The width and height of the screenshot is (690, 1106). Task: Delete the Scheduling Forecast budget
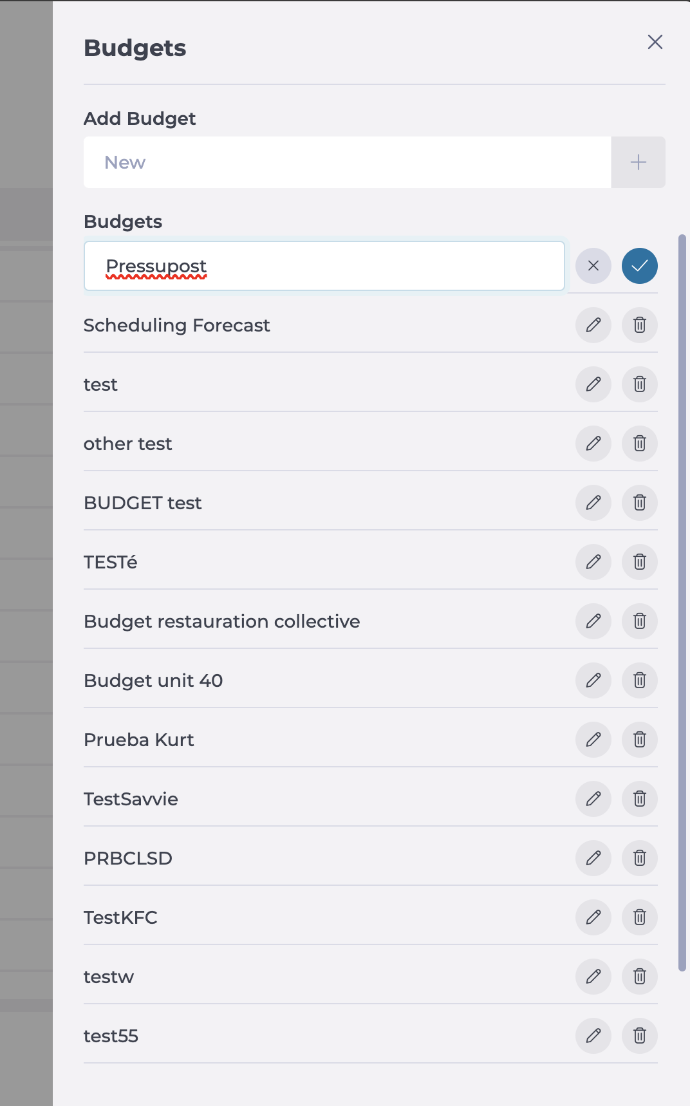pyautogui.click(x=639, y=325)
